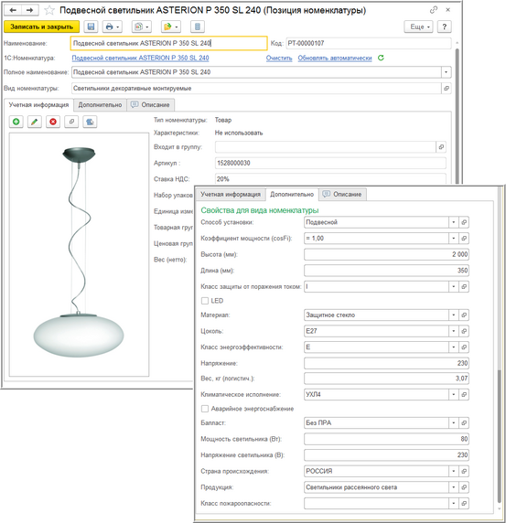Click the blue image gallery icon above the picture

(90, 122)
